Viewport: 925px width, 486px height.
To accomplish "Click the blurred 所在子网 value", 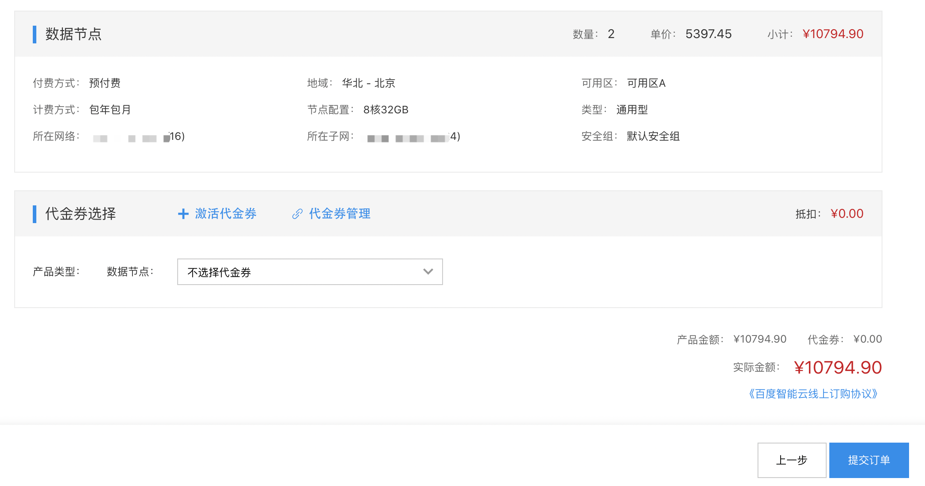I will tap(413, 137).
